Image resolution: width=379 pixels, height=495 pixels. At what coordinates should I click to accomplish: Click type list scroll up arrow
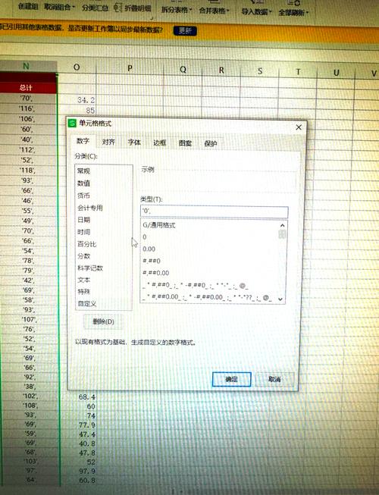[282, 225]
